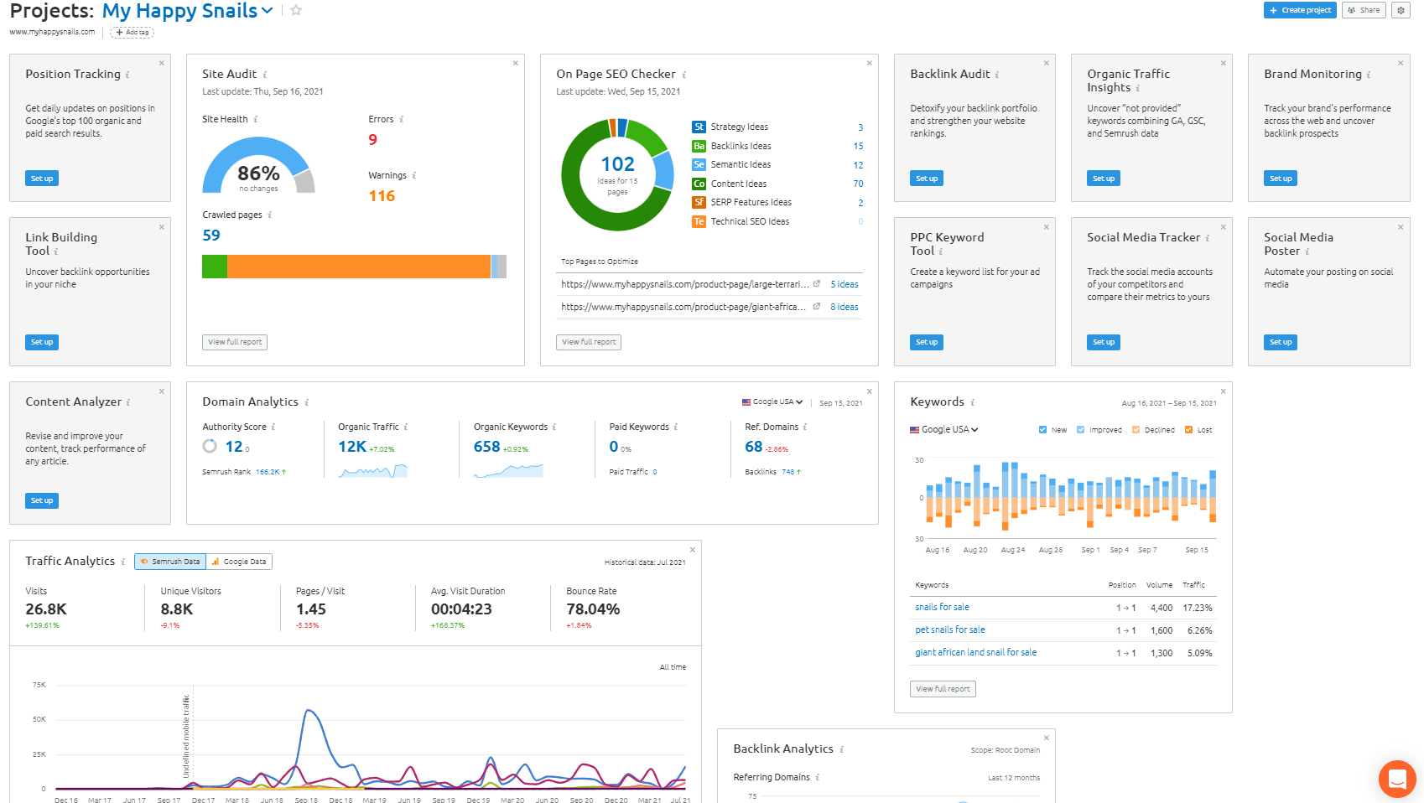The height and width of the screenshot is (803, 1424).
Task: View full report for On Page SEO Checker
Action: (x=589, y=342)
